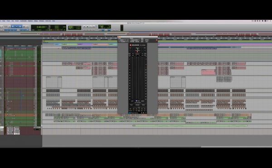This screenshot has height=168, width=272.
Task: Open the main counter format dropdown arrow
Action: (46, 27)
